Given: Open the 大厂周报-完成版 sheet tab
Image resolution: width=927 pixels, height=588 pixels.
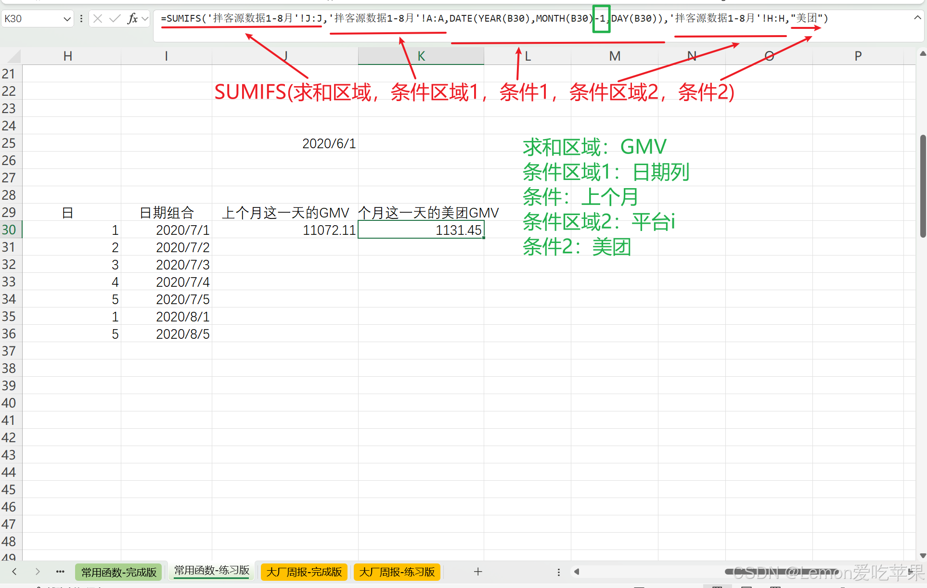Looking at the screenshot, I should pyautogui.click(x=304, y=572).
